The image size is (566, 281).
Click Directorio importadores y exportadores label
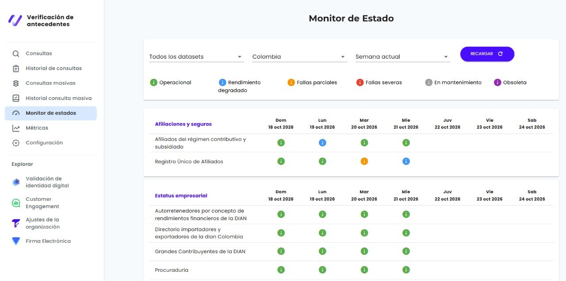[x=199, y=233]
